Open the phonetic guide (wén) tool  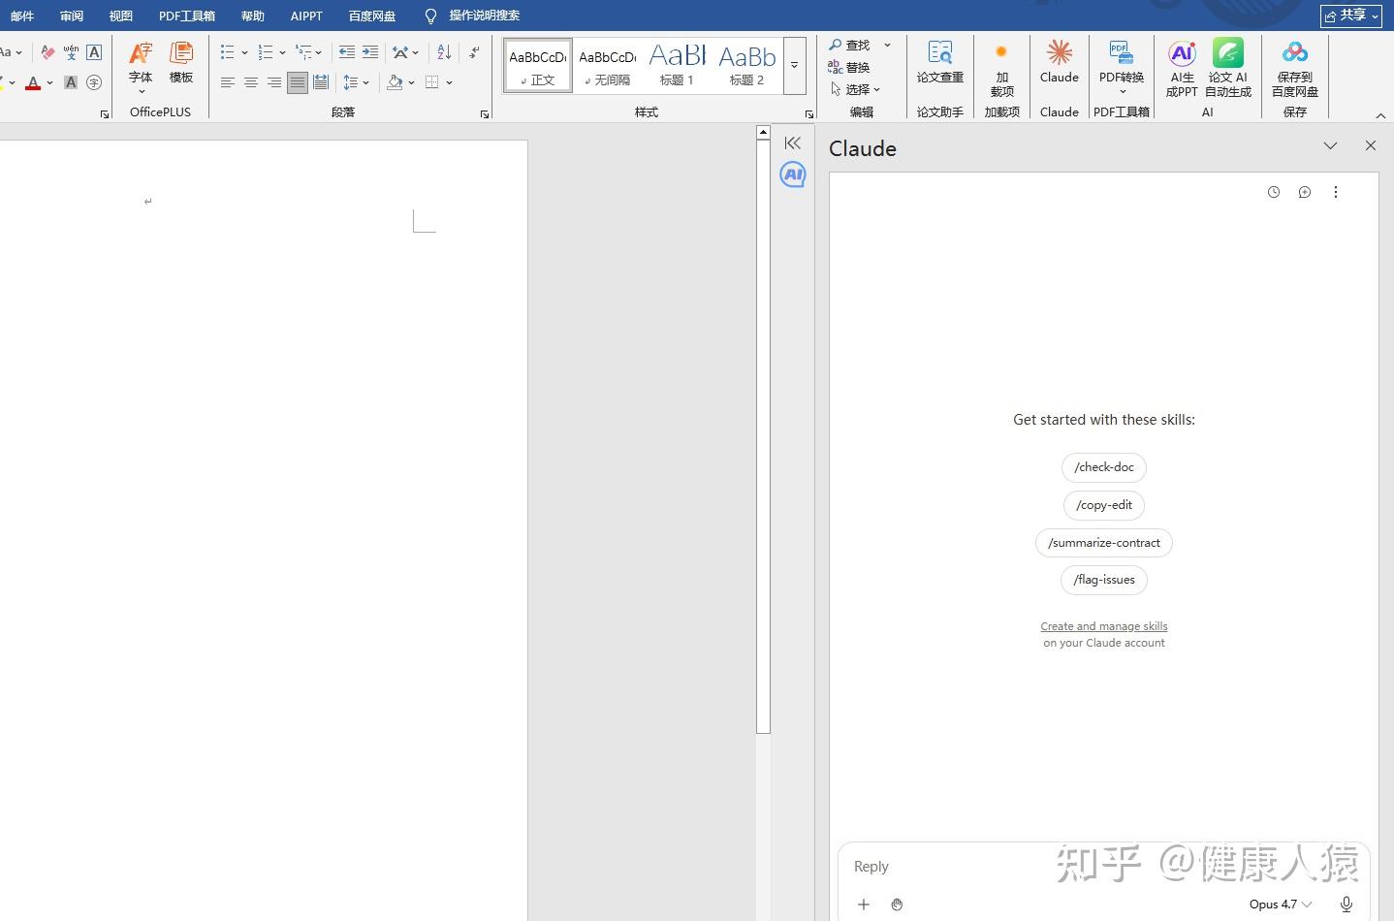(x=71, y=52)
